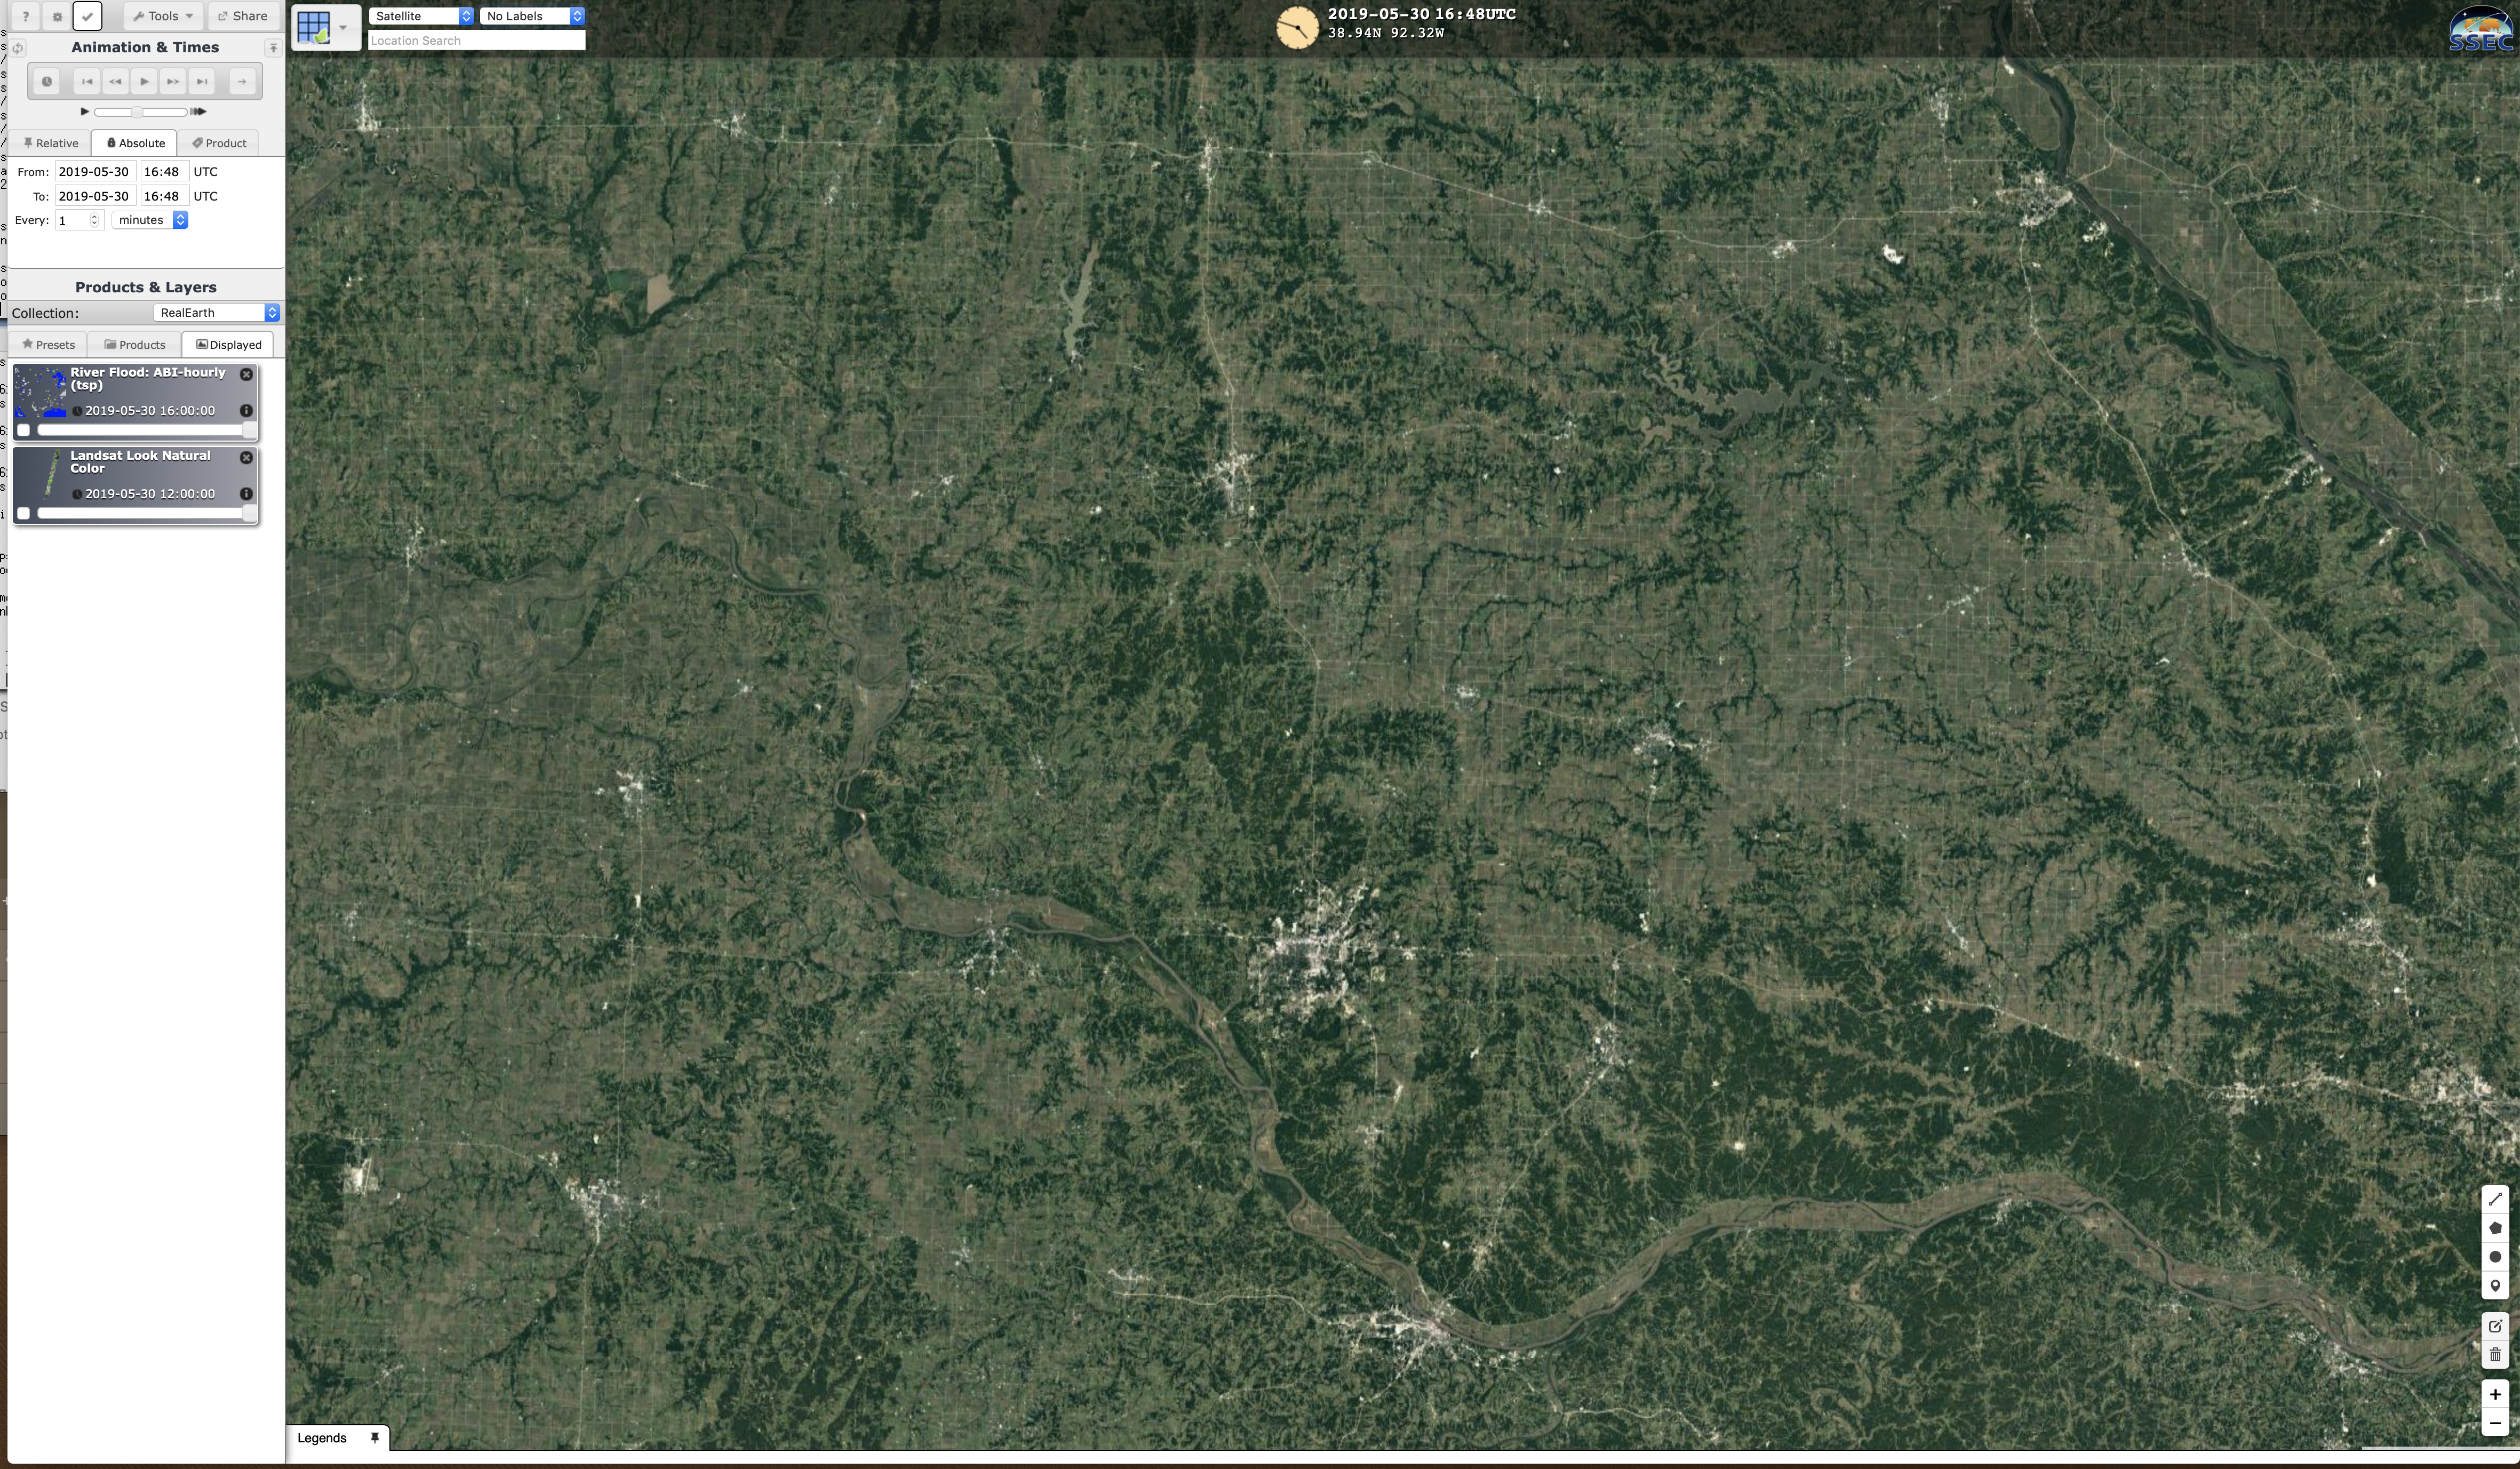The width and height of the screenshot is (2520, 1469).
Task: Click the Landsat Look Natural Color thumbnail
Action: [41, 475]
